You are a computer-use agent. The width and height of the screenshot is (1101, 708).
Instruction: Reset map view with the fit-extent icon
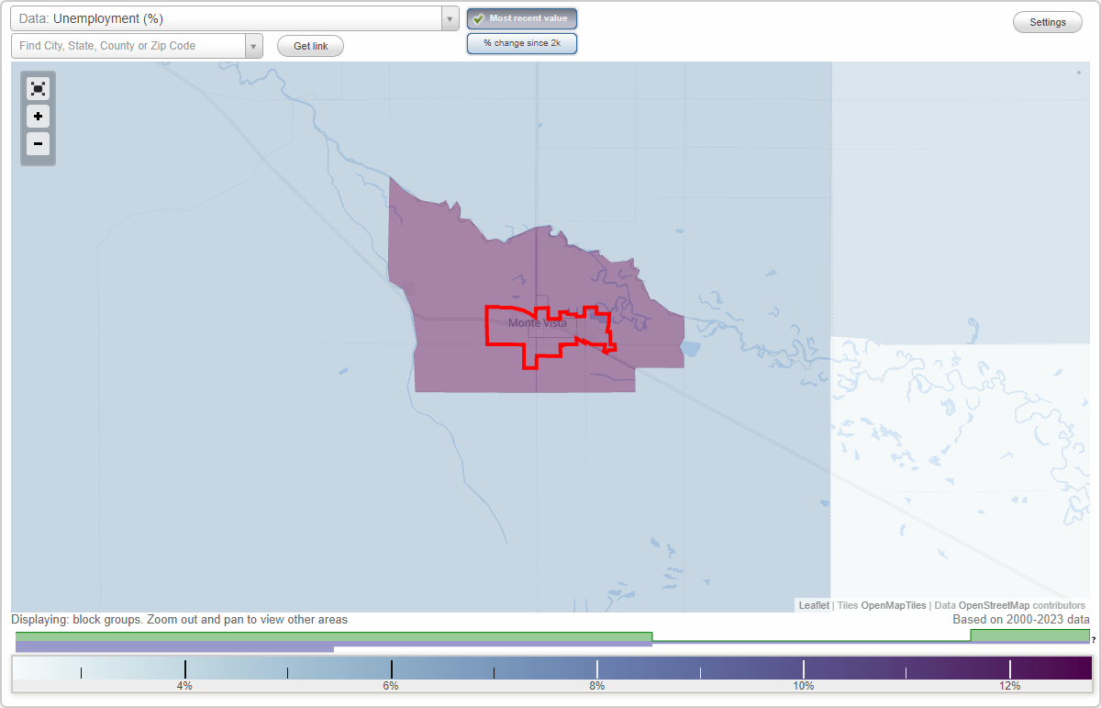coord(38,88)
